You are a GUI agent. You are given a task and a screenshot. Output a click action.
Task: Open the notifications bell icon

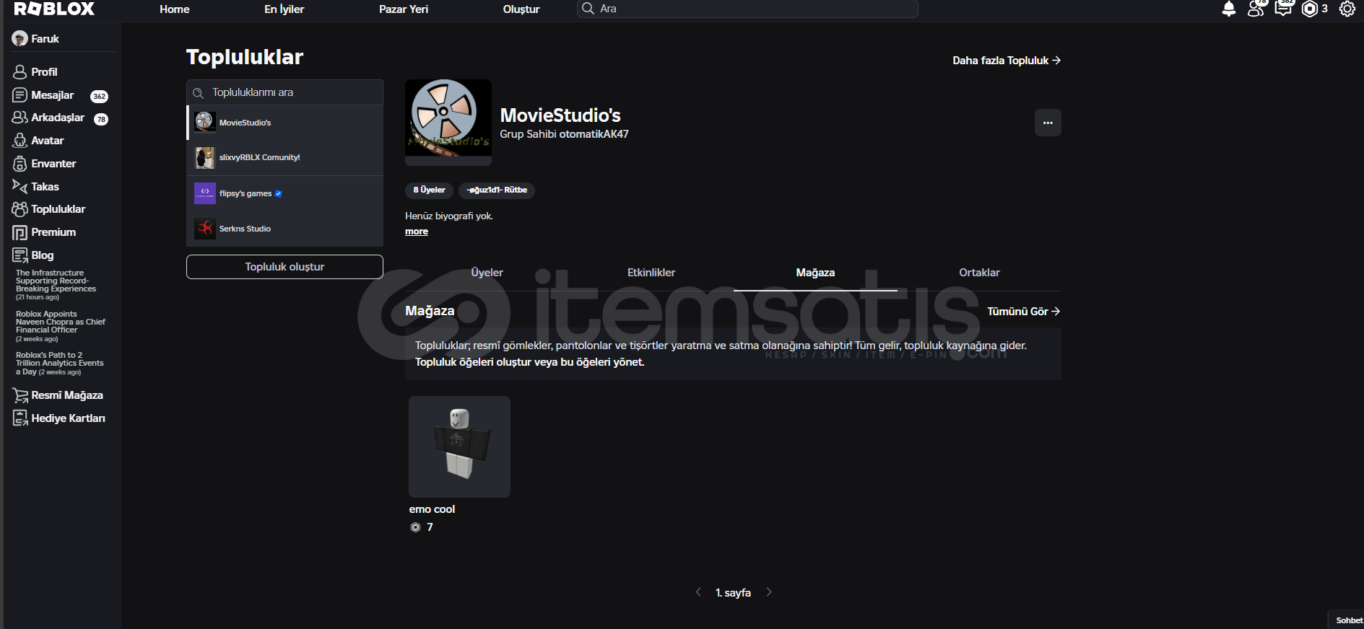click(1228, 9)
